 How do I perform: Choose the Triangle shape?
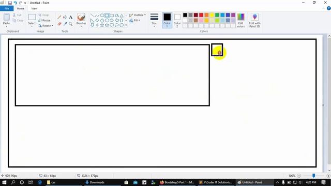(122, 16)
